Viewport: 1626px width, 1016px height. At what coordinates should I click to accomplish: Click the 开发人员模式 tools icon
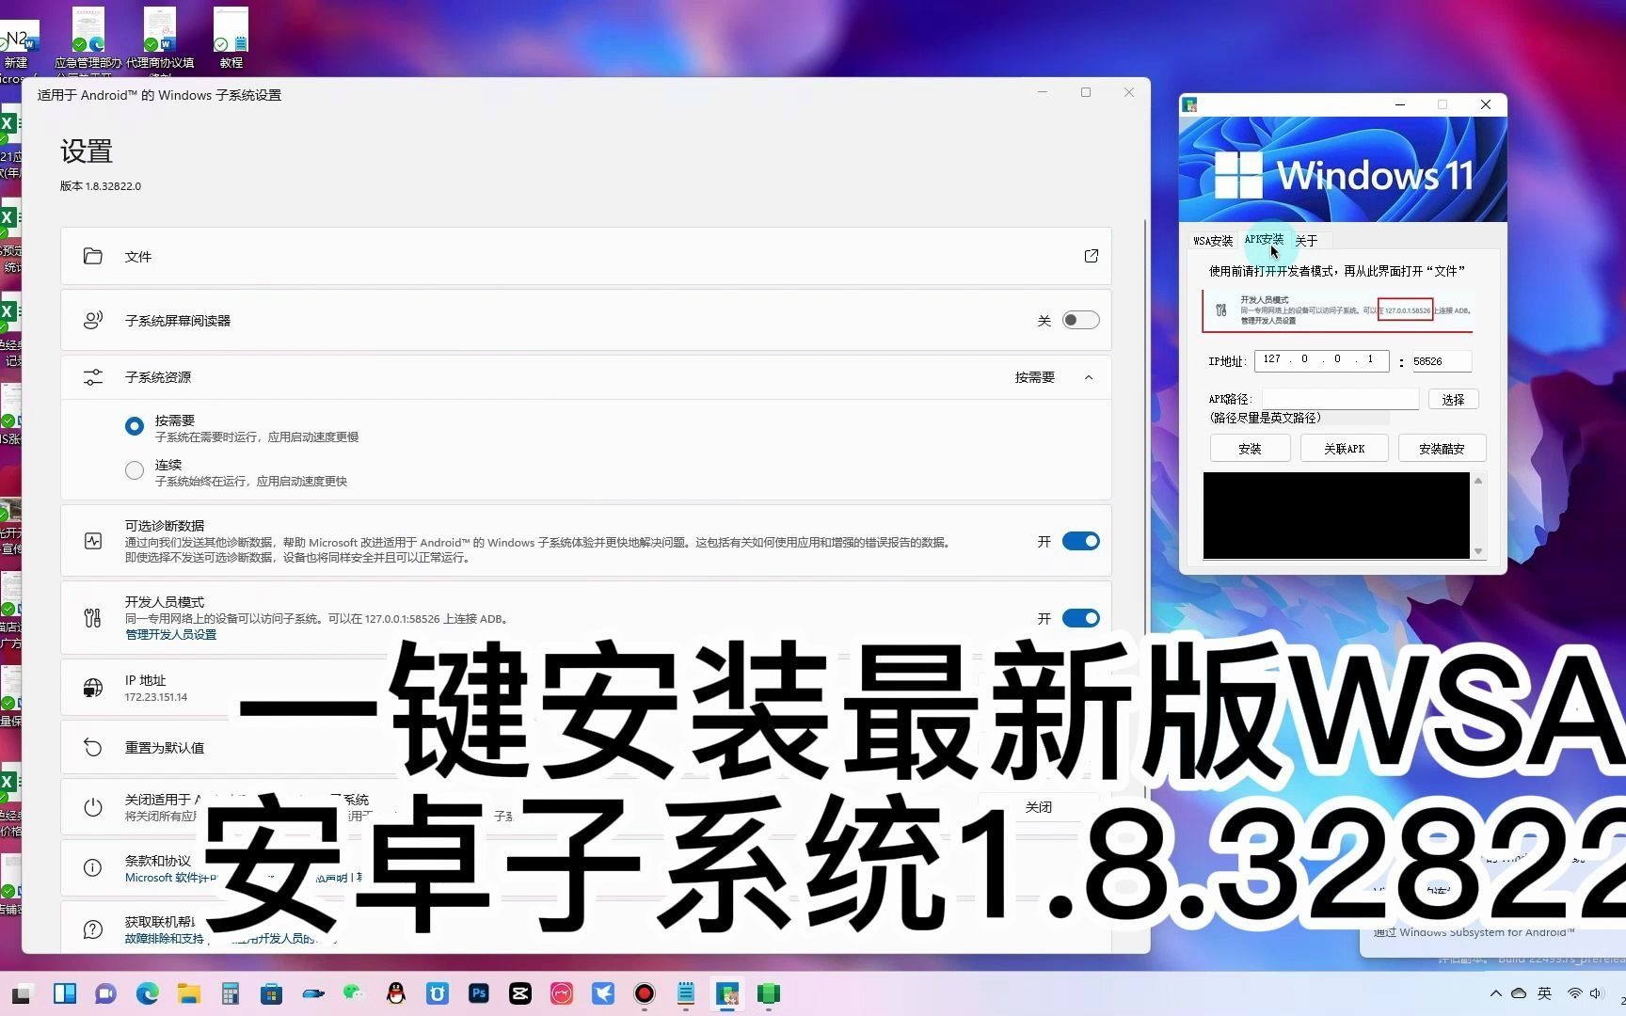(x=92, y=618)
